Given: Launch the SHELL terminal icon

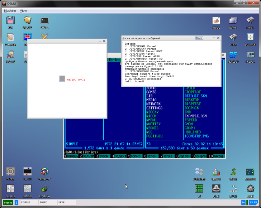Looking at the screenshot, I should click(x=44, y=22).
